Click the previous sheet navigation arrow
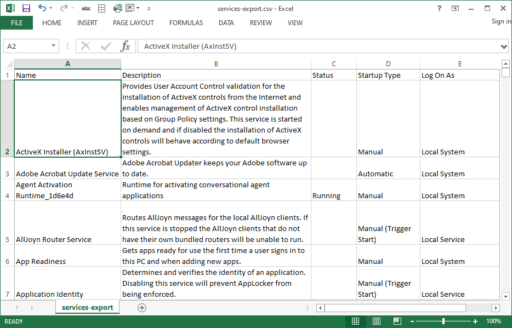Viewport: 512px width, 328px height. pos(16,307)
